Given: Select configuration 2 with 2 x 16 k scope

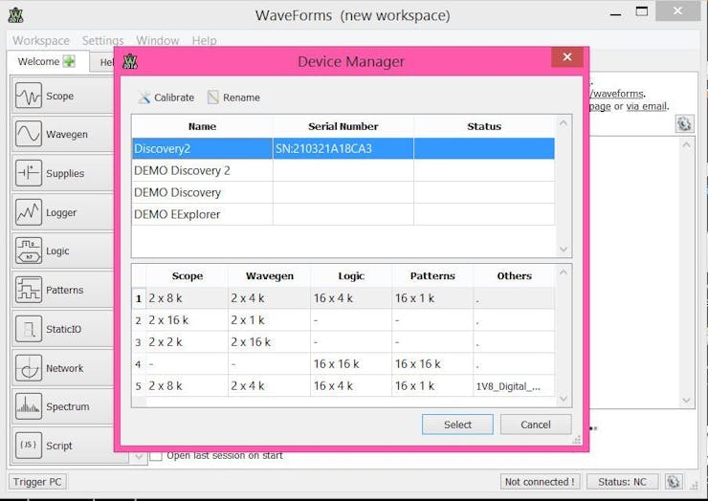Looking at the screenshot, I should [x=343, y=320].
